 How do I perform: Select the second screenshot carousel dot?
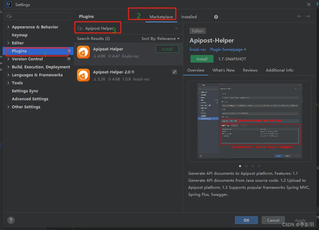(x=246, y=166)
